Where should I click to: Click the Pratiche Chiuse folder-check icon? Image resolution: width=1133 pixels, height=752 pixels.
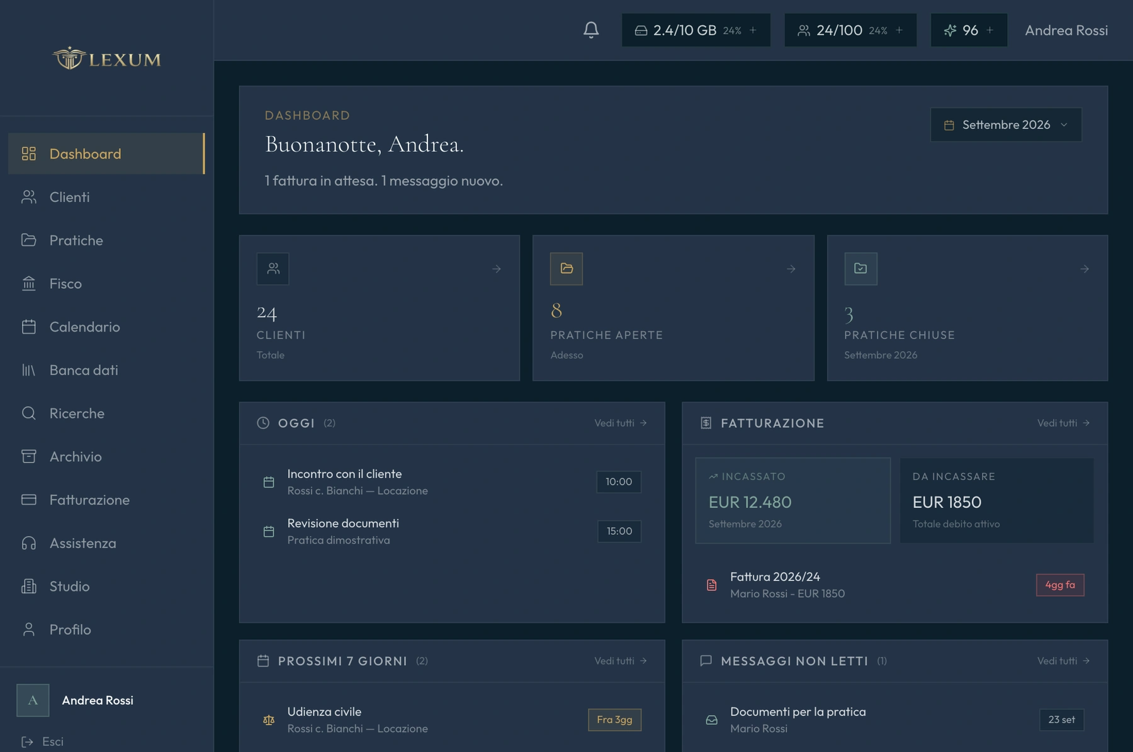pyautogui.click(x=860, y=269)
